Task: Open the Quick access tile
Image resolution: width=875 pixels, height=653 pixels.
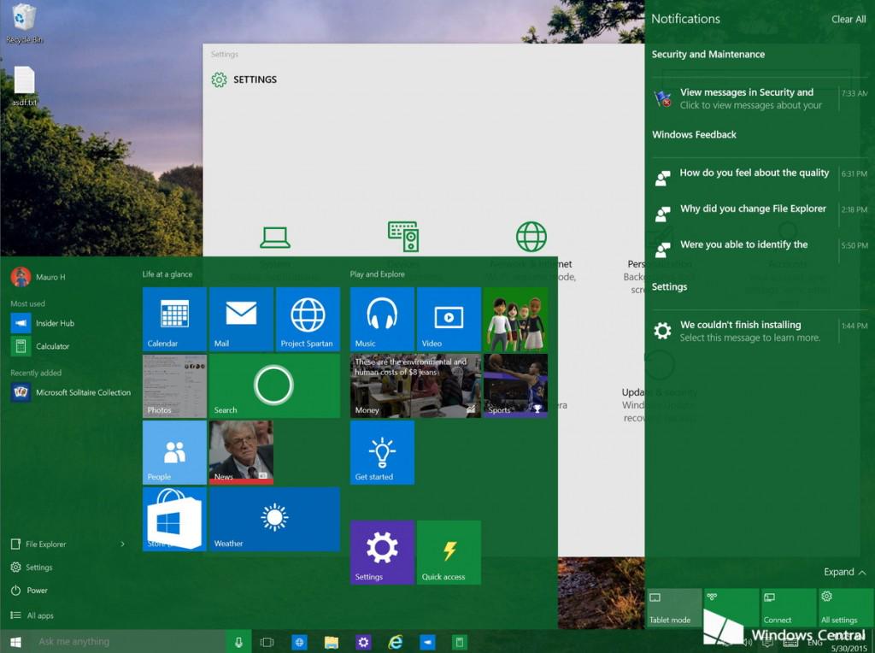Action: [449, 552]
